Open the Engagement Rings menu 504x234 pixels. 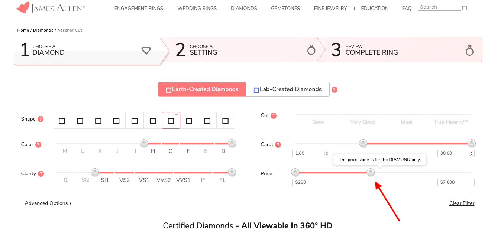pos(139,8)
